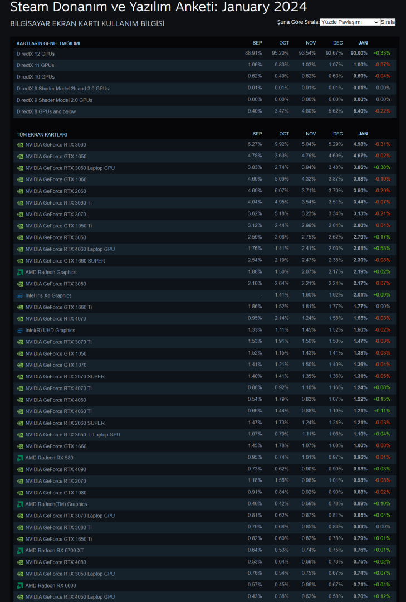406x602 pixels.
Task: Select the DirectX 11 GPUs row label
Action: pyautogui.click(x=35, y=65)
